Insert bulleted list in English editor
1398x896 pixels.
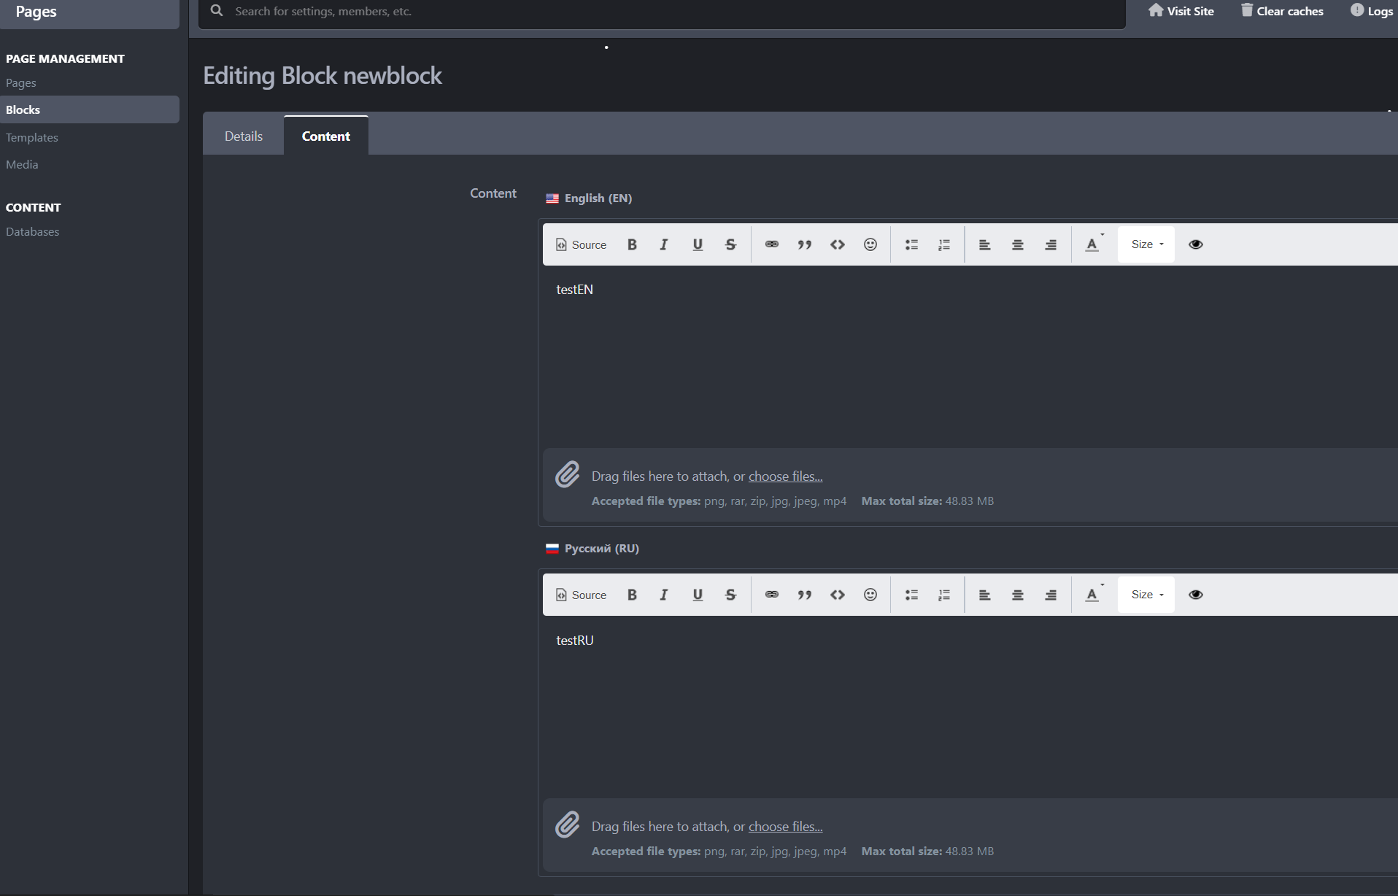tap(911, 244)
